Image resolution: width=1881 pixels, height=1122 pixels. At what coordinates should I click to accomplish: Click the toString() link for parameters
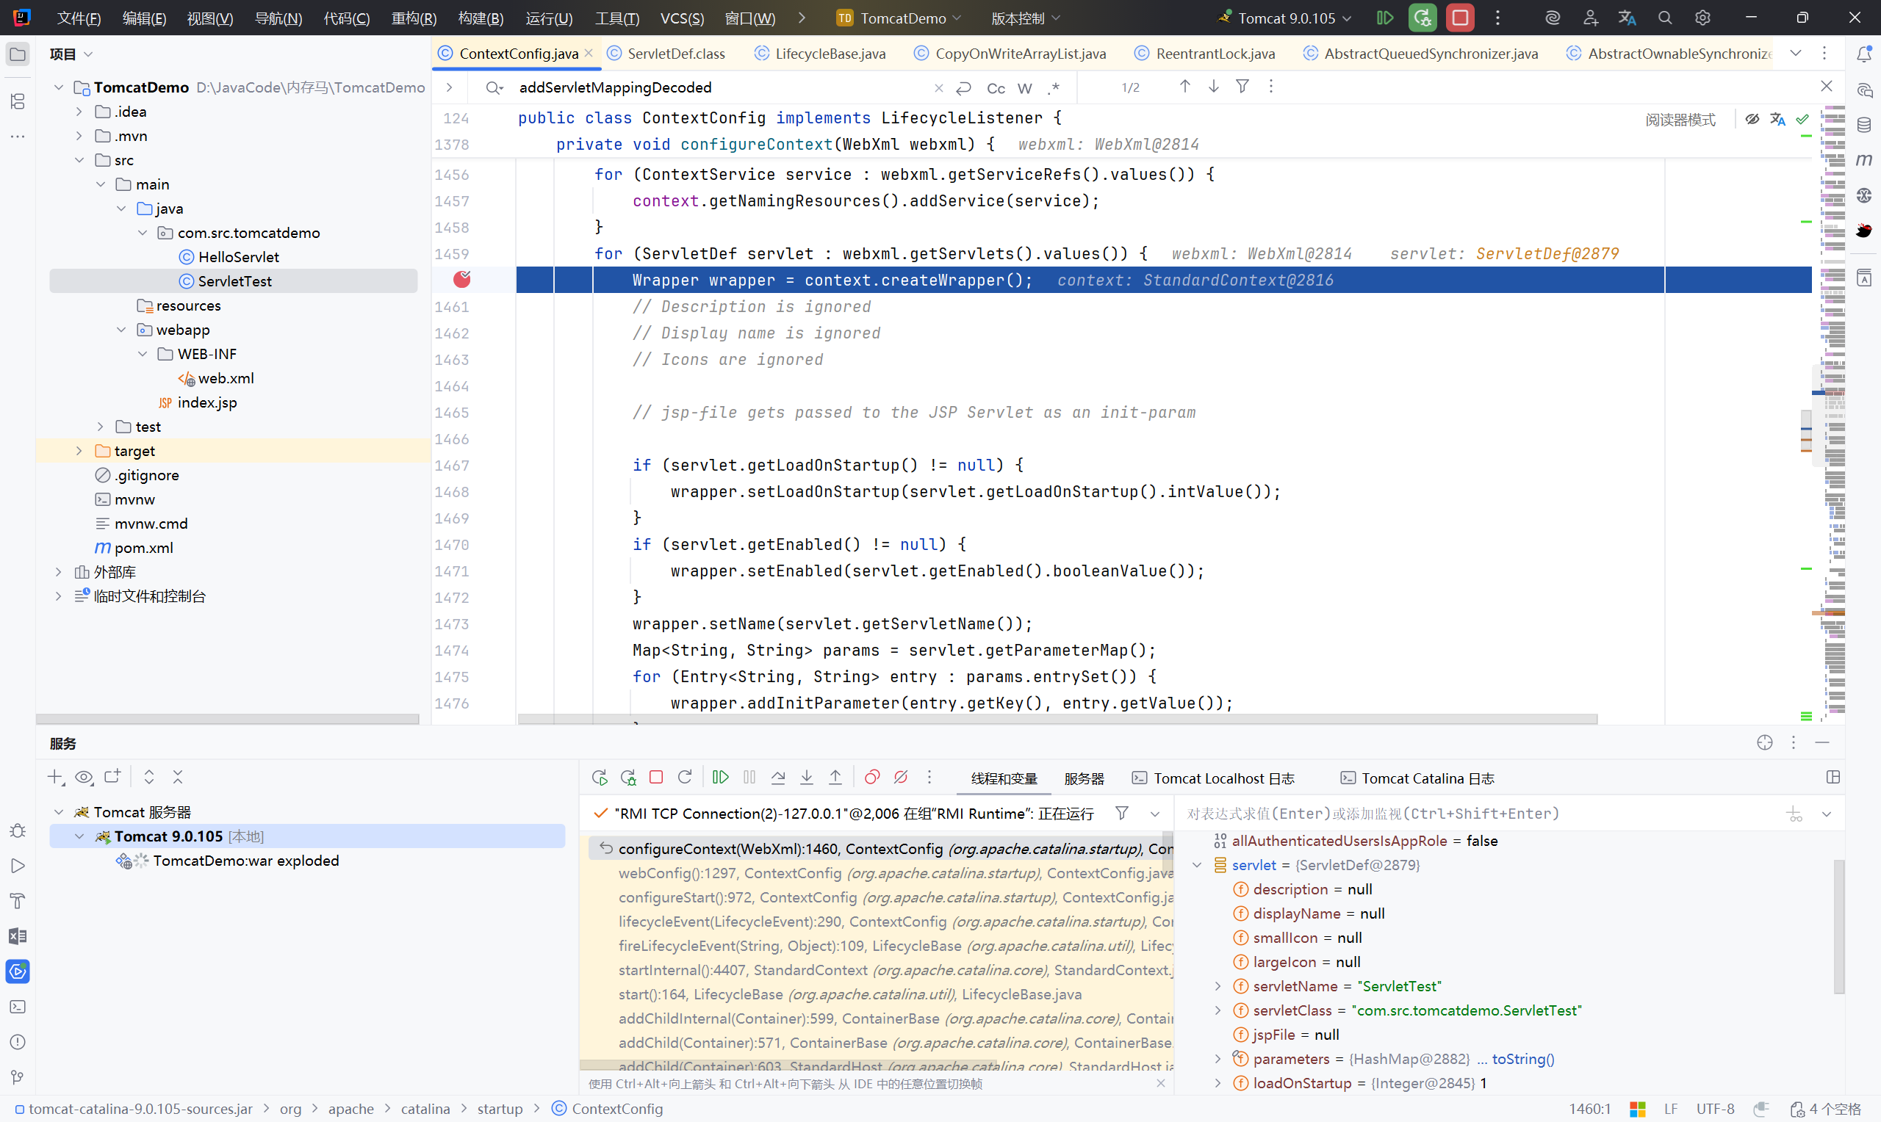[x=1522, y=1059]
